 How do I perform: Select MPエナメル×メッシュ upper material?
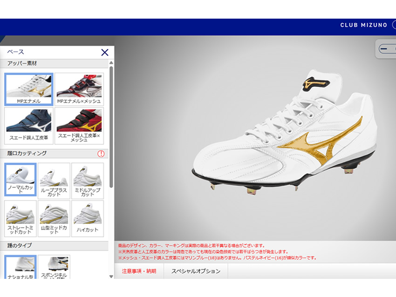click(79, 89)
